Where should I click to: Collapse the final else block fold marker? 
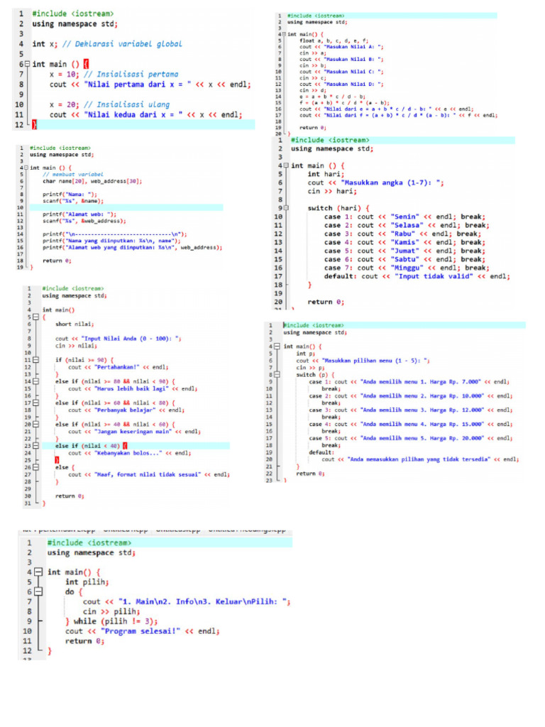tap(36, 467)
